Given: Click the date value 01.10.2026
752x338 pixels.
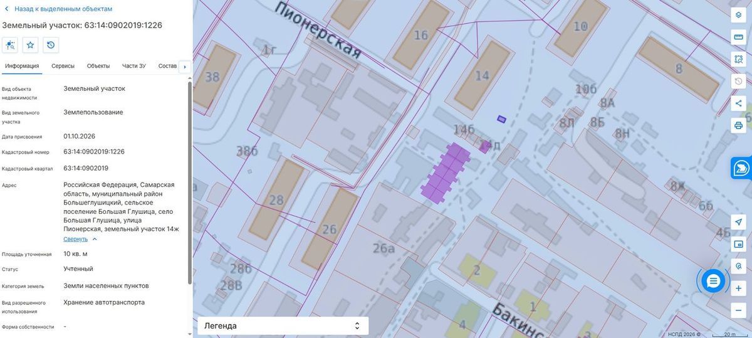Looking at the screenshot, I should 79,136.
